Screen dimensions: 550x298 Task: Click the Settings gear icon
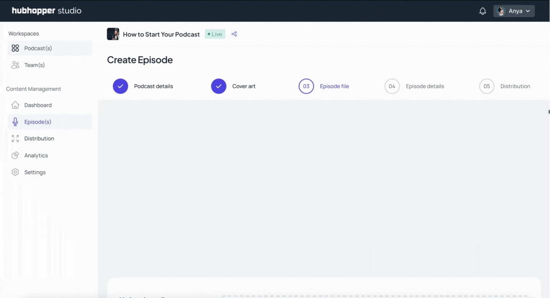coord(15,172)
